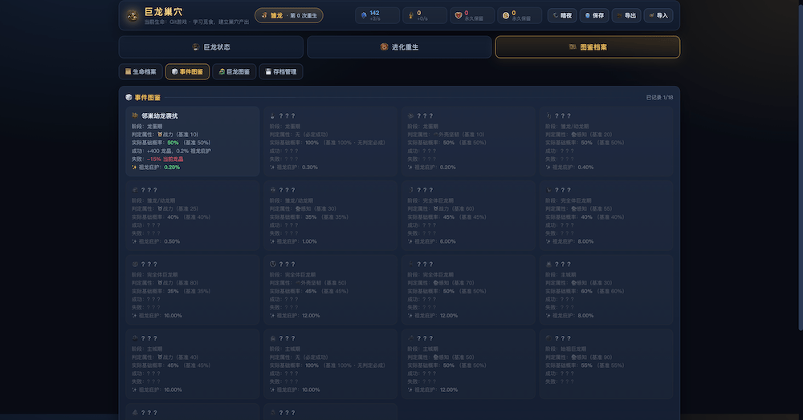Click the icon of 外壳坚韧 基准 10 card
The image size is (803, 420).
[x=410, y=115]
